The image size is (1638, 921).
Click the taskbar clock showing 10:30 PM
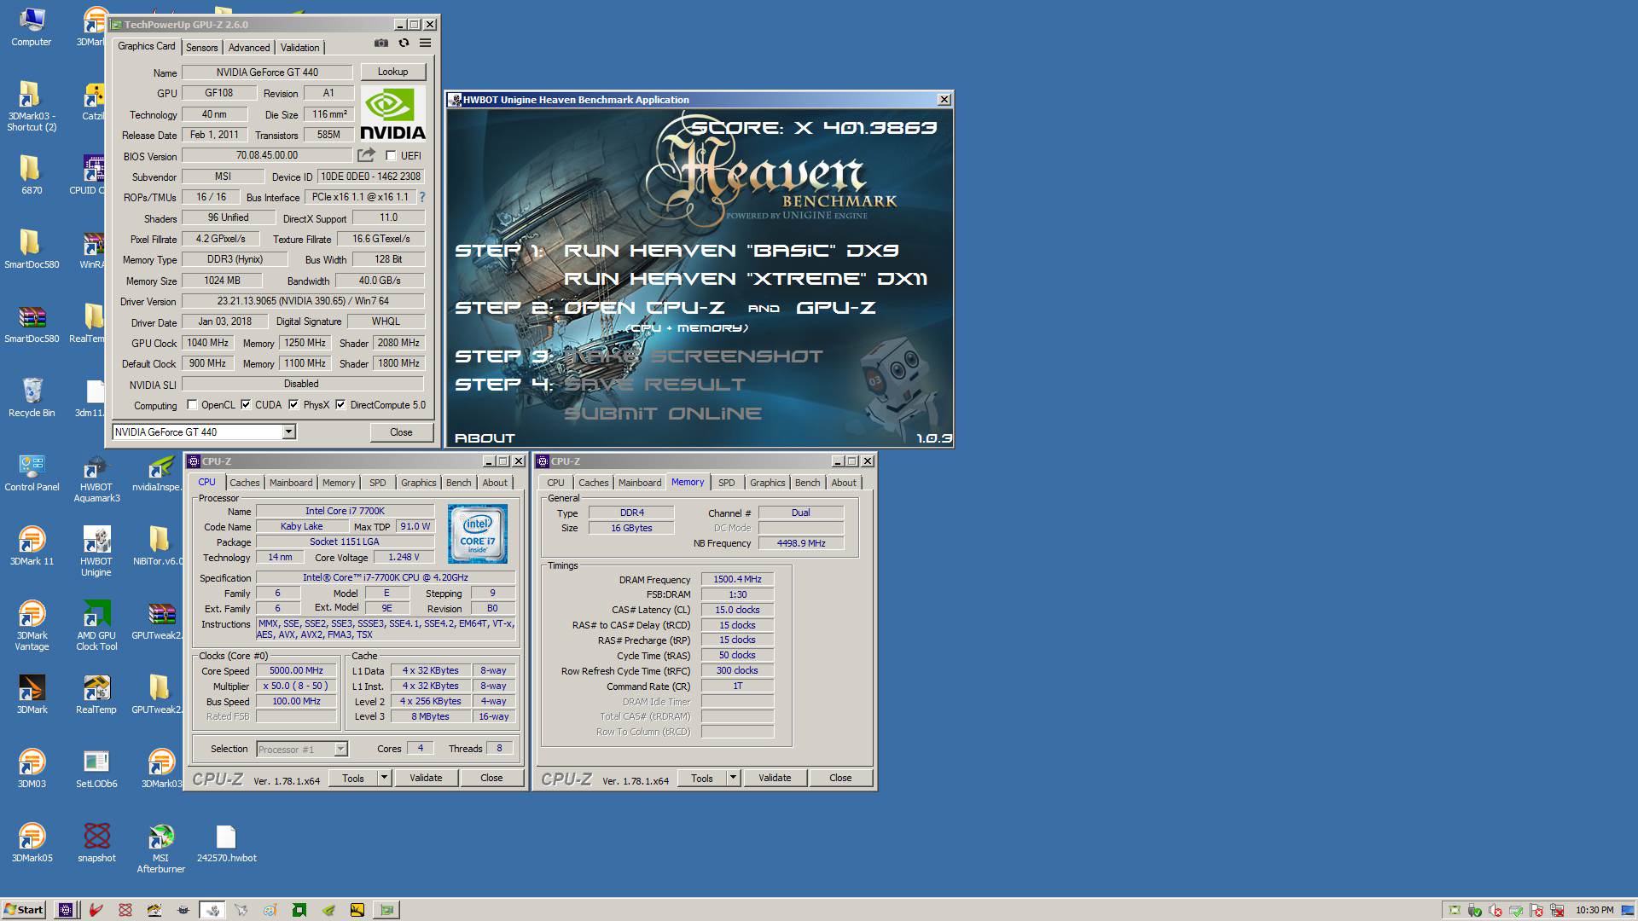(1594, 910)
